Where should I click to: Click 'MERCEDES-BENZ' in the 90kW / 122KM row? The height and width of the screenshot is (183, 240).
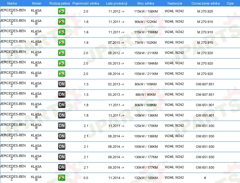pyautogui.click(x=13, y=22)
